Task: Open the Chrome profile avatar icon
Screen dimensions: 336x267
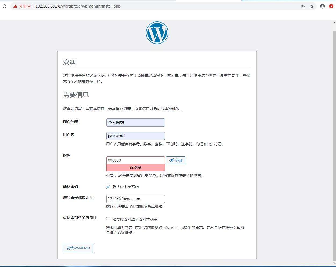Action: 323,6
